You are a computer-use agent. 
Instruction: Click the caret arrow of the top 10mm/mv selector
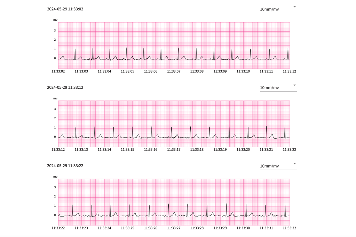click(x=294, y=7)
